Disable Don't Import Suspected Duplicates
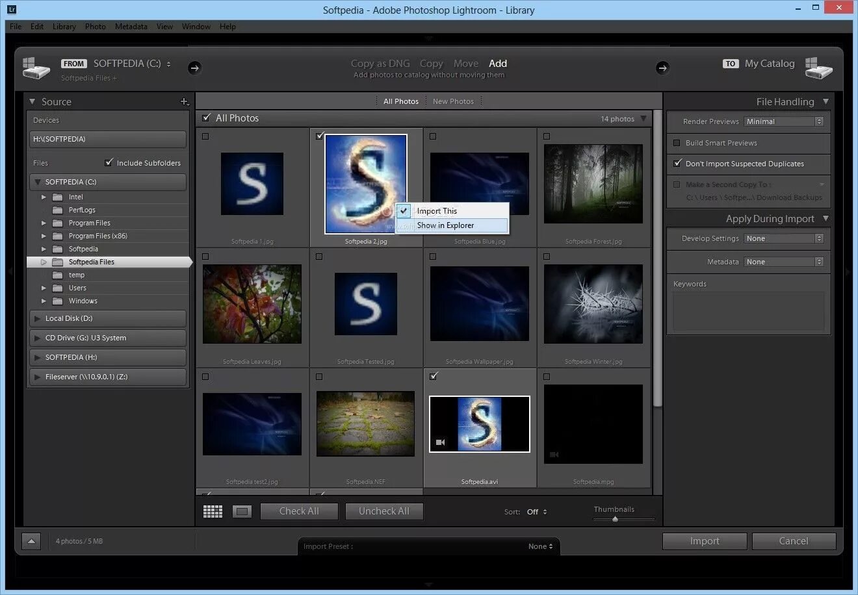 [678, 163]
